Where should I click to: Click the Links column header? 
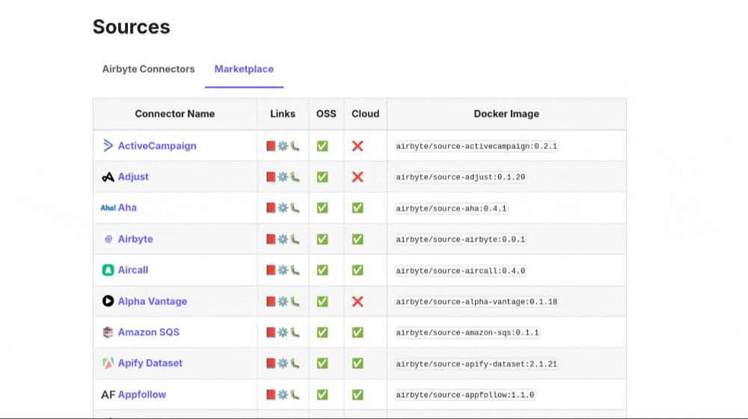point(283,114)
